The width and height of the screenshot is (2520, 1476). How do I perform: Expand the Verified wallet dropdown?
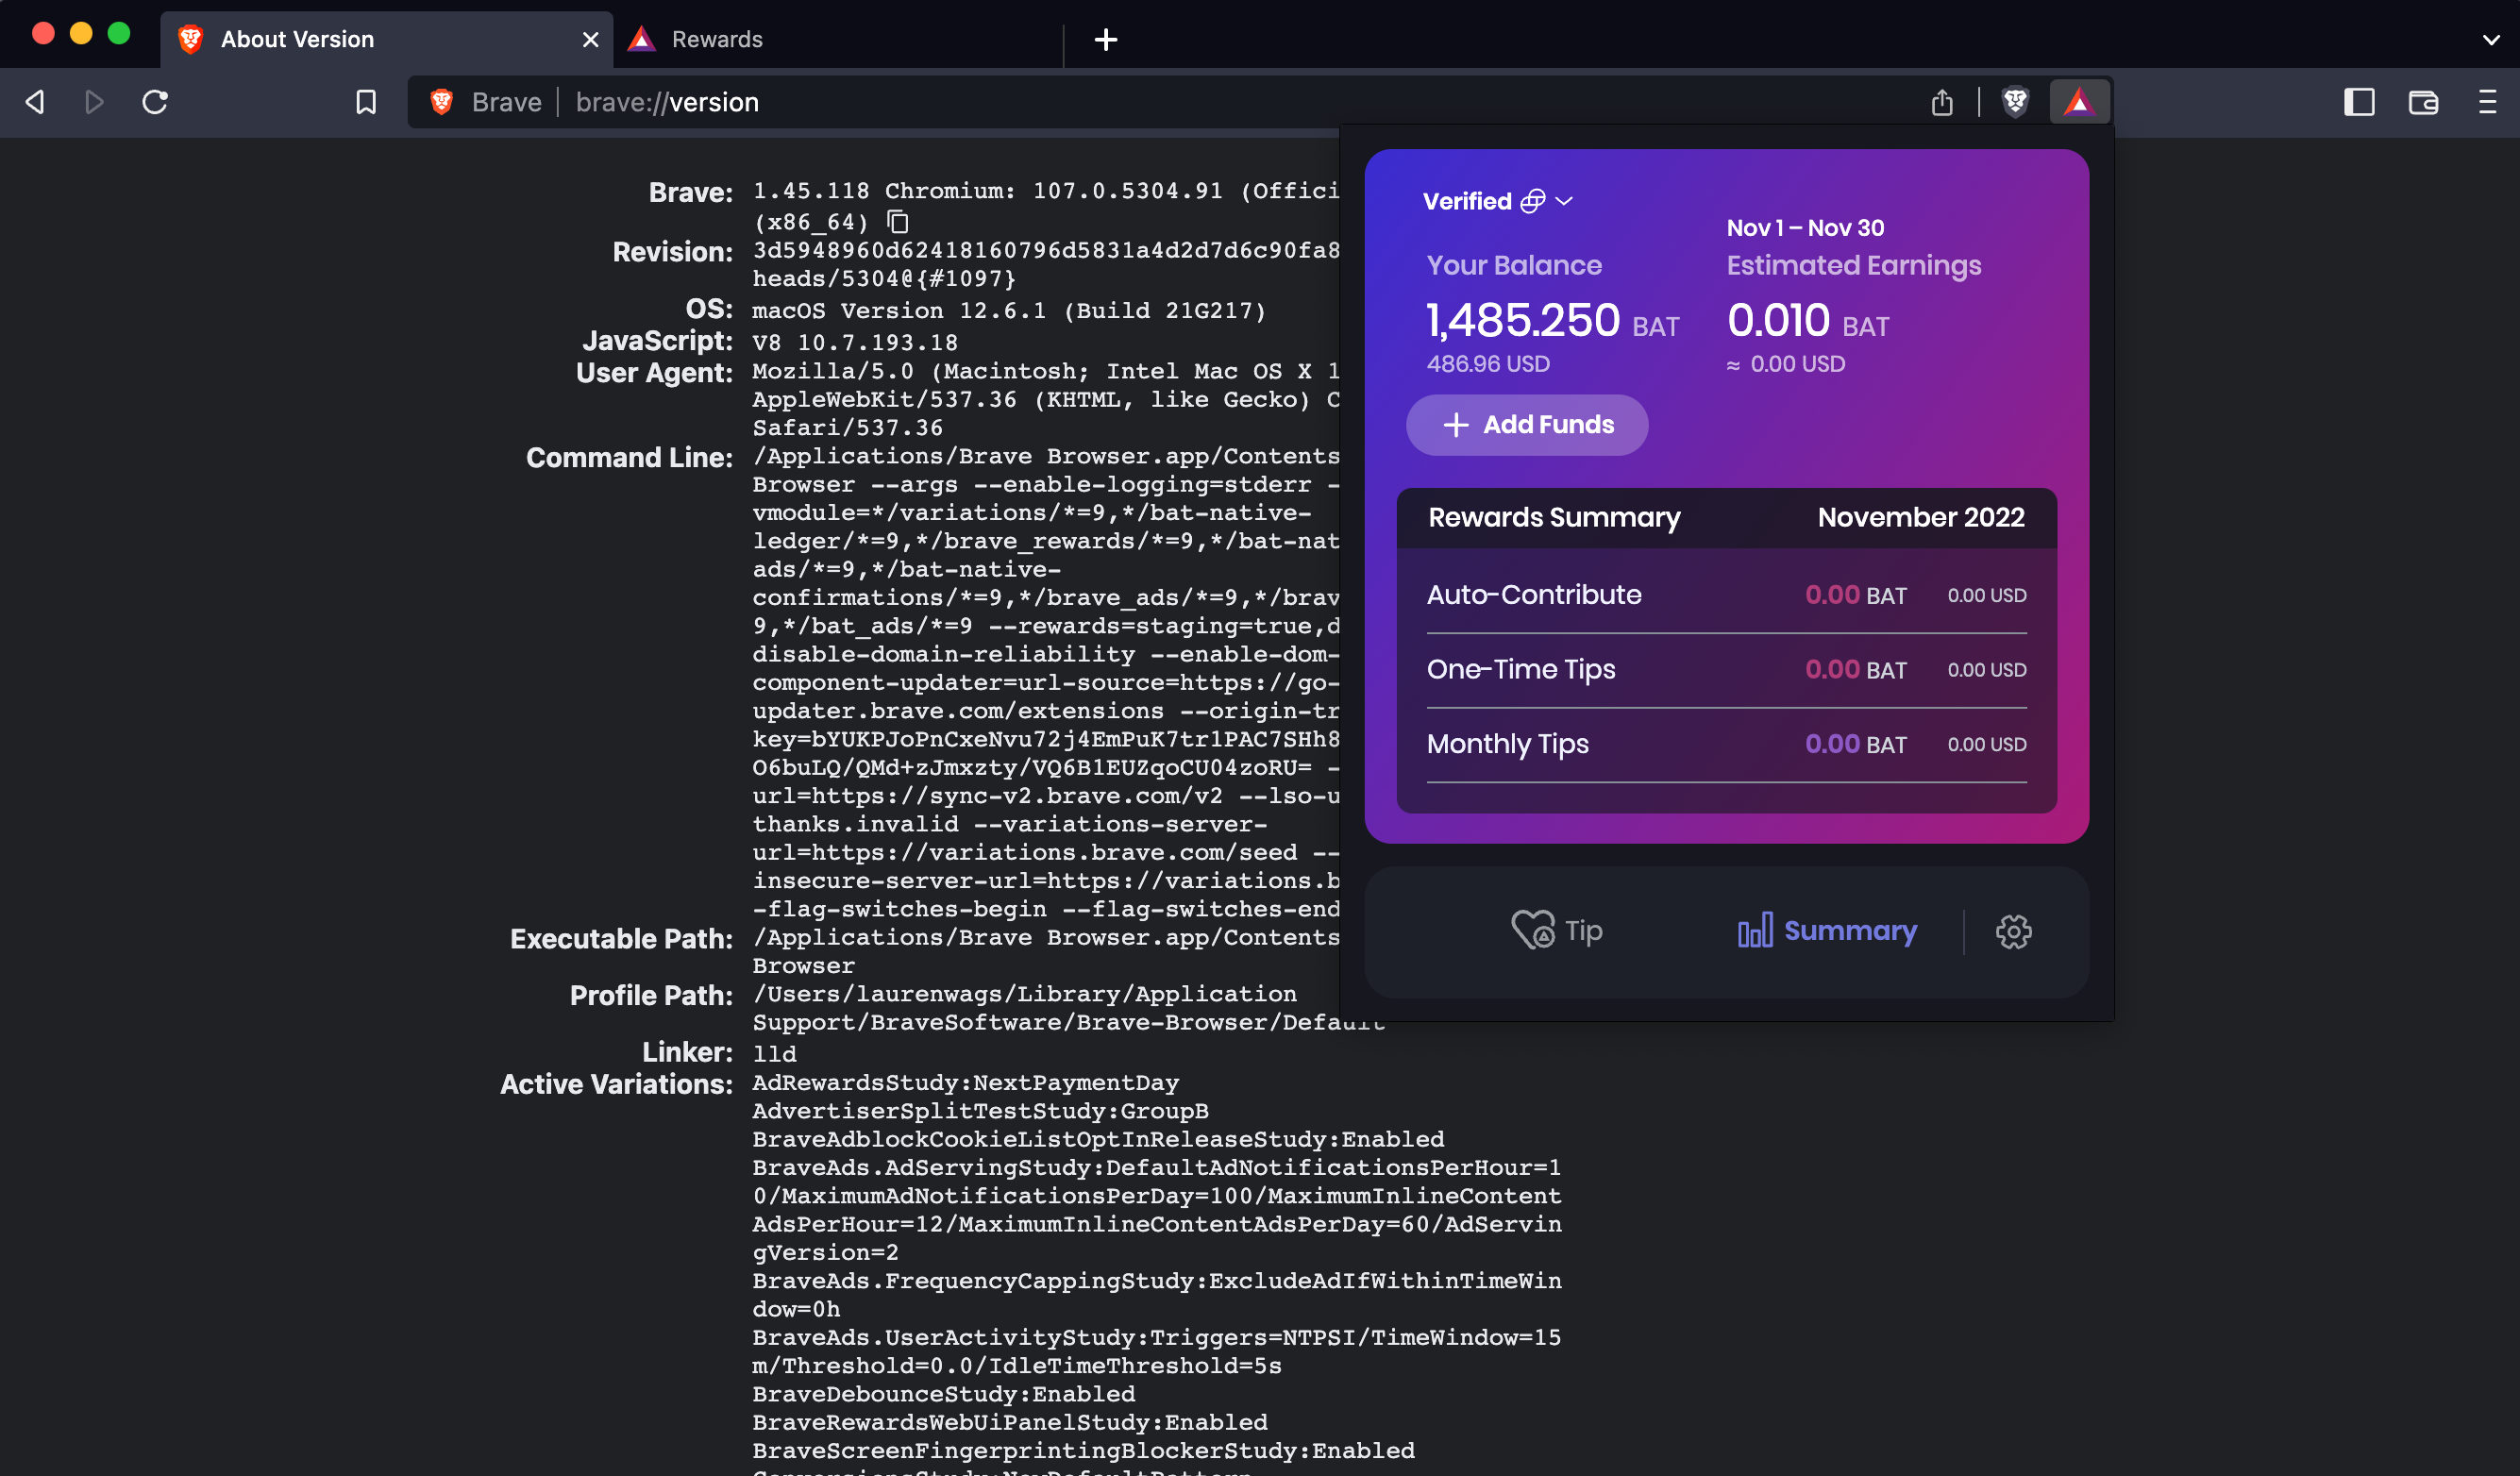(1563, 201)
